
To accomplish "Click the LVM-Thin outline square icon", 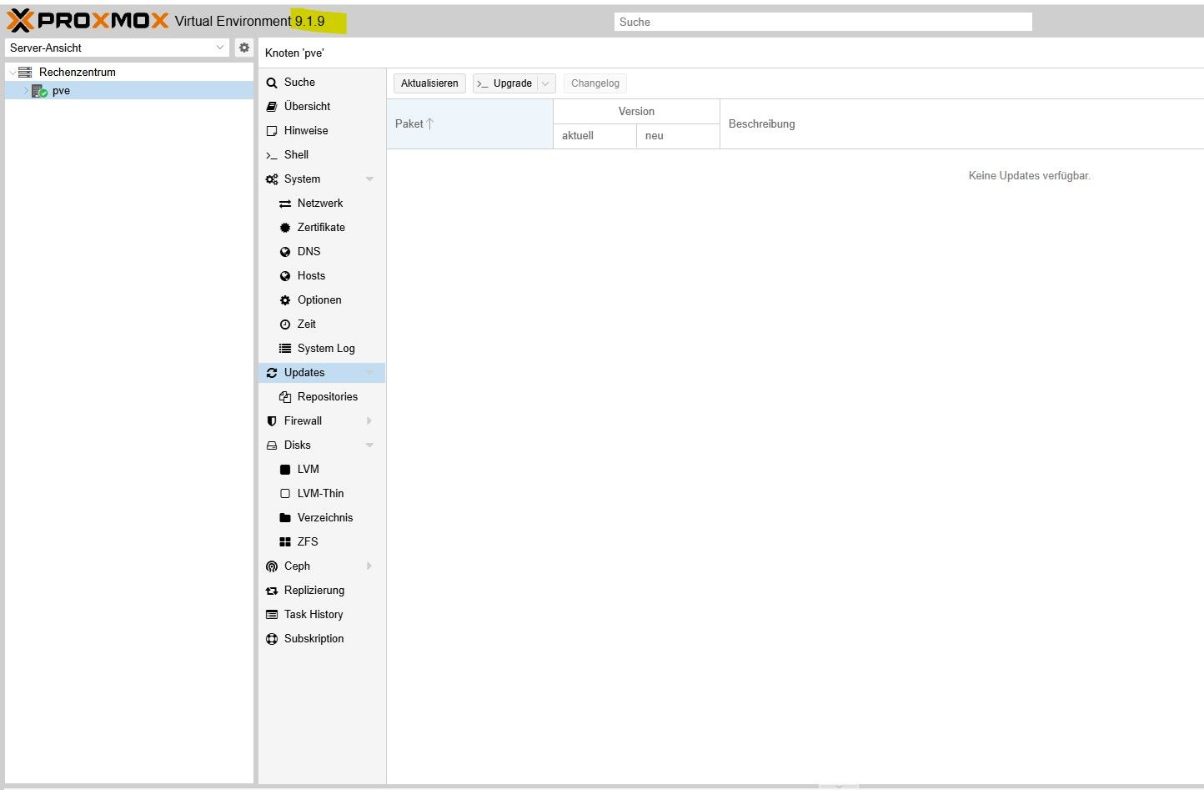I will 285,494.
